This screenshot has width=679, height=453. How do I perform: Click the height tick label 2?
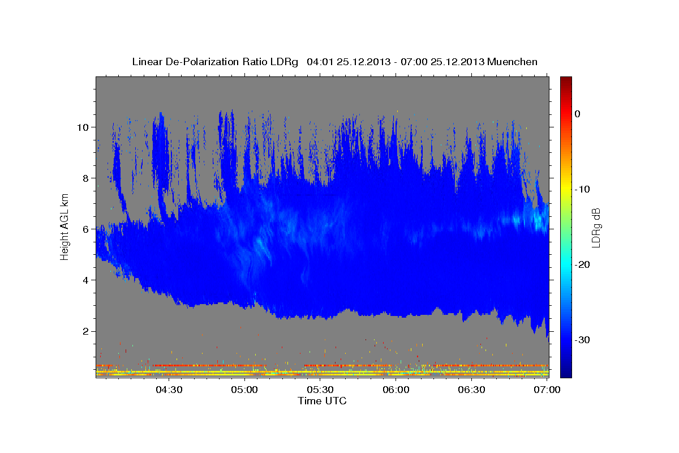[x=86, y=331]
